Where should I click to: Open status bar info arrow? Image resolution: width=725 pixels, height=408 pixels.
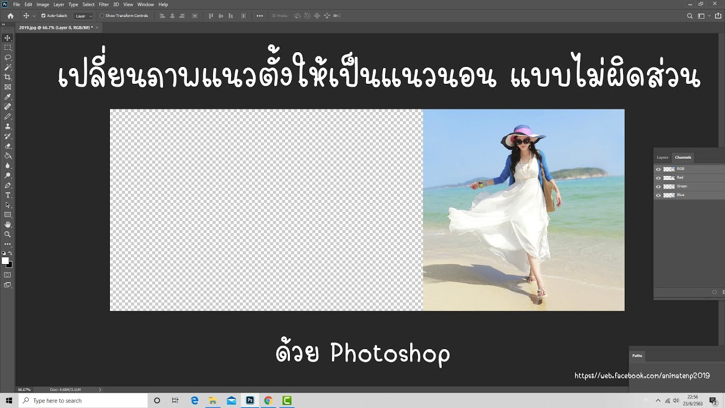click(x=100, y=389)
